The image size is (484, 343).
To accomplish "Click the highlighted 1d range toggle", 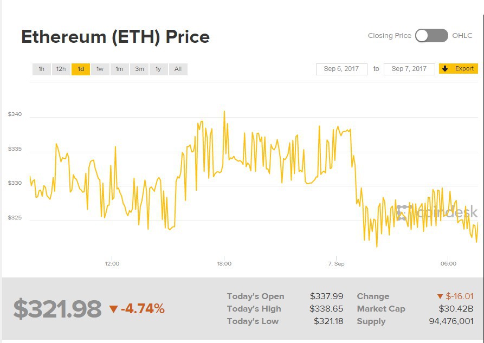I will point(80,69).
